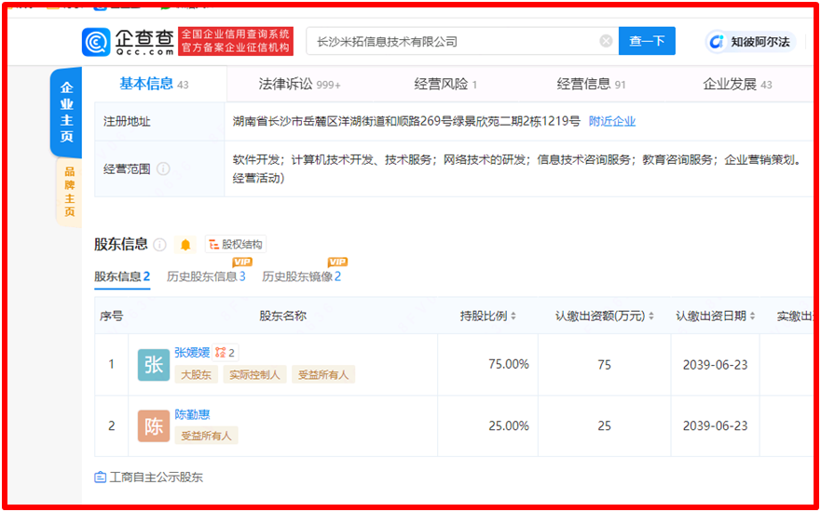Screen dimensions: 821x512
Task: Click the company name search field
Action: point(452,41)
